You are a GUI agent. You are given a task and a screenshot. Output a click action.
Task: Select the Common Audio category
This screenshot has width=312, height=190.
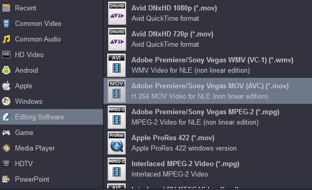pyautogui.click(x=51, y=39)
